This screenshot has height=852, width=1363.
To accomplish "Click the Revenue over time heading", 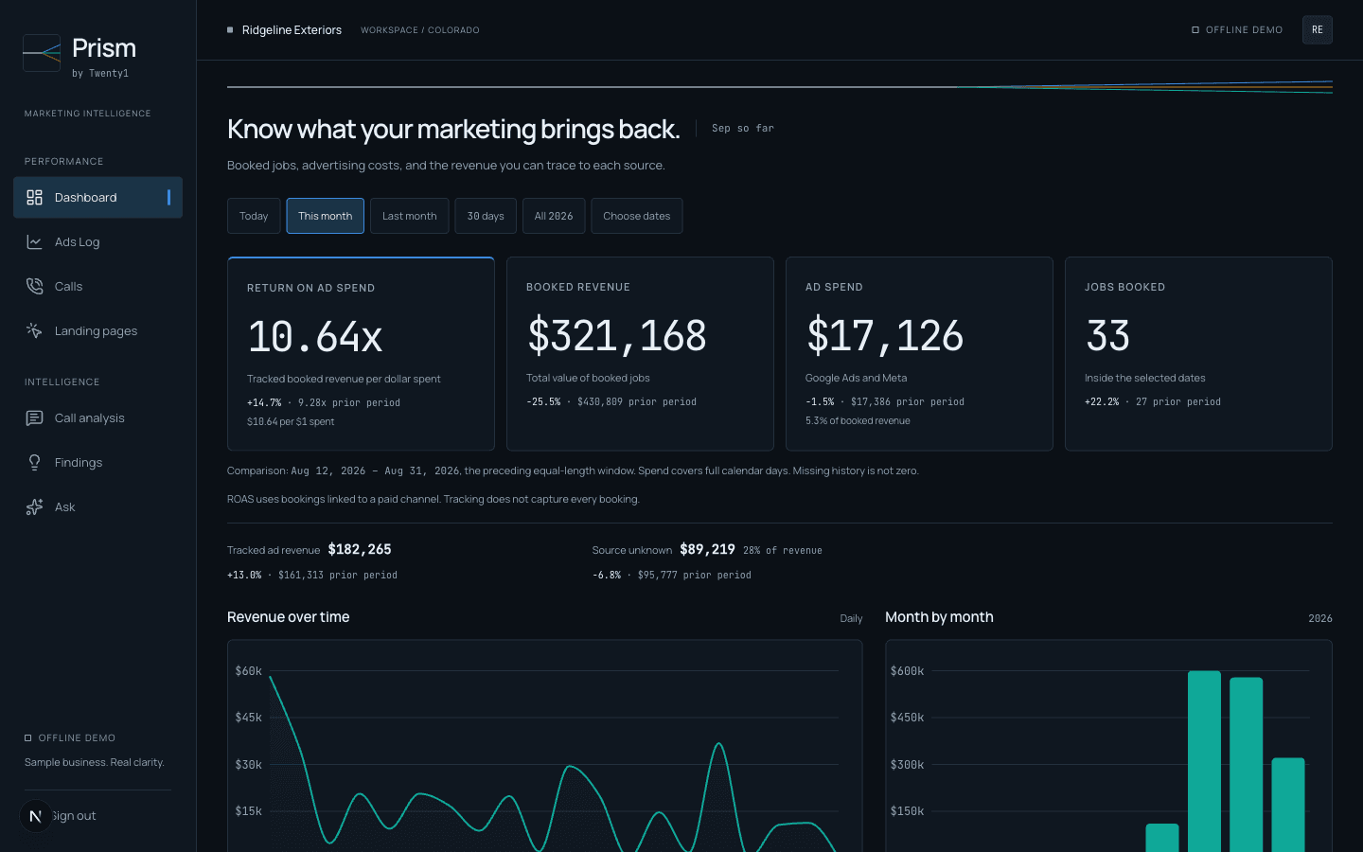I will tap(288, 617).
